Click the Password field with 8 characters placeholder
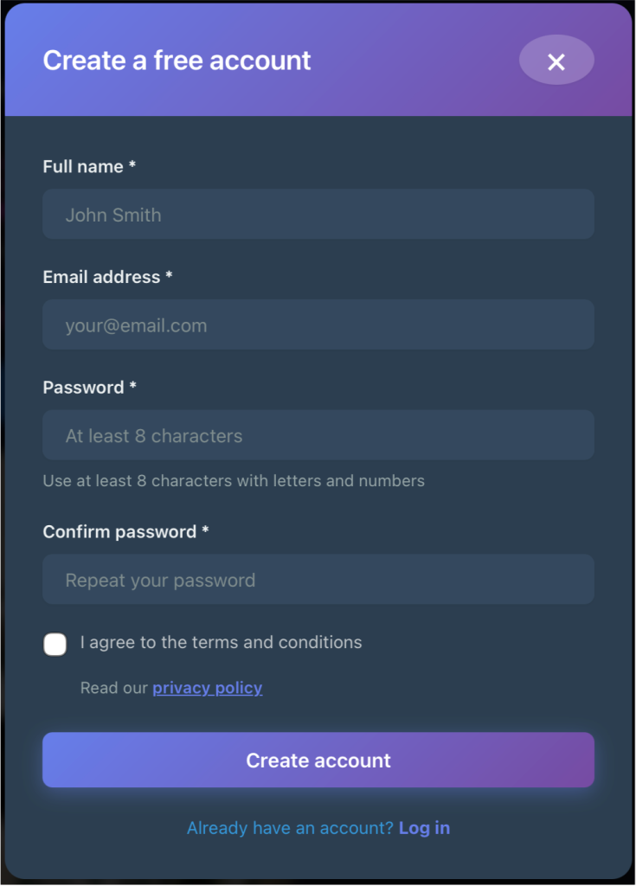The image size is (636, 886). click(x=318, y=435)
